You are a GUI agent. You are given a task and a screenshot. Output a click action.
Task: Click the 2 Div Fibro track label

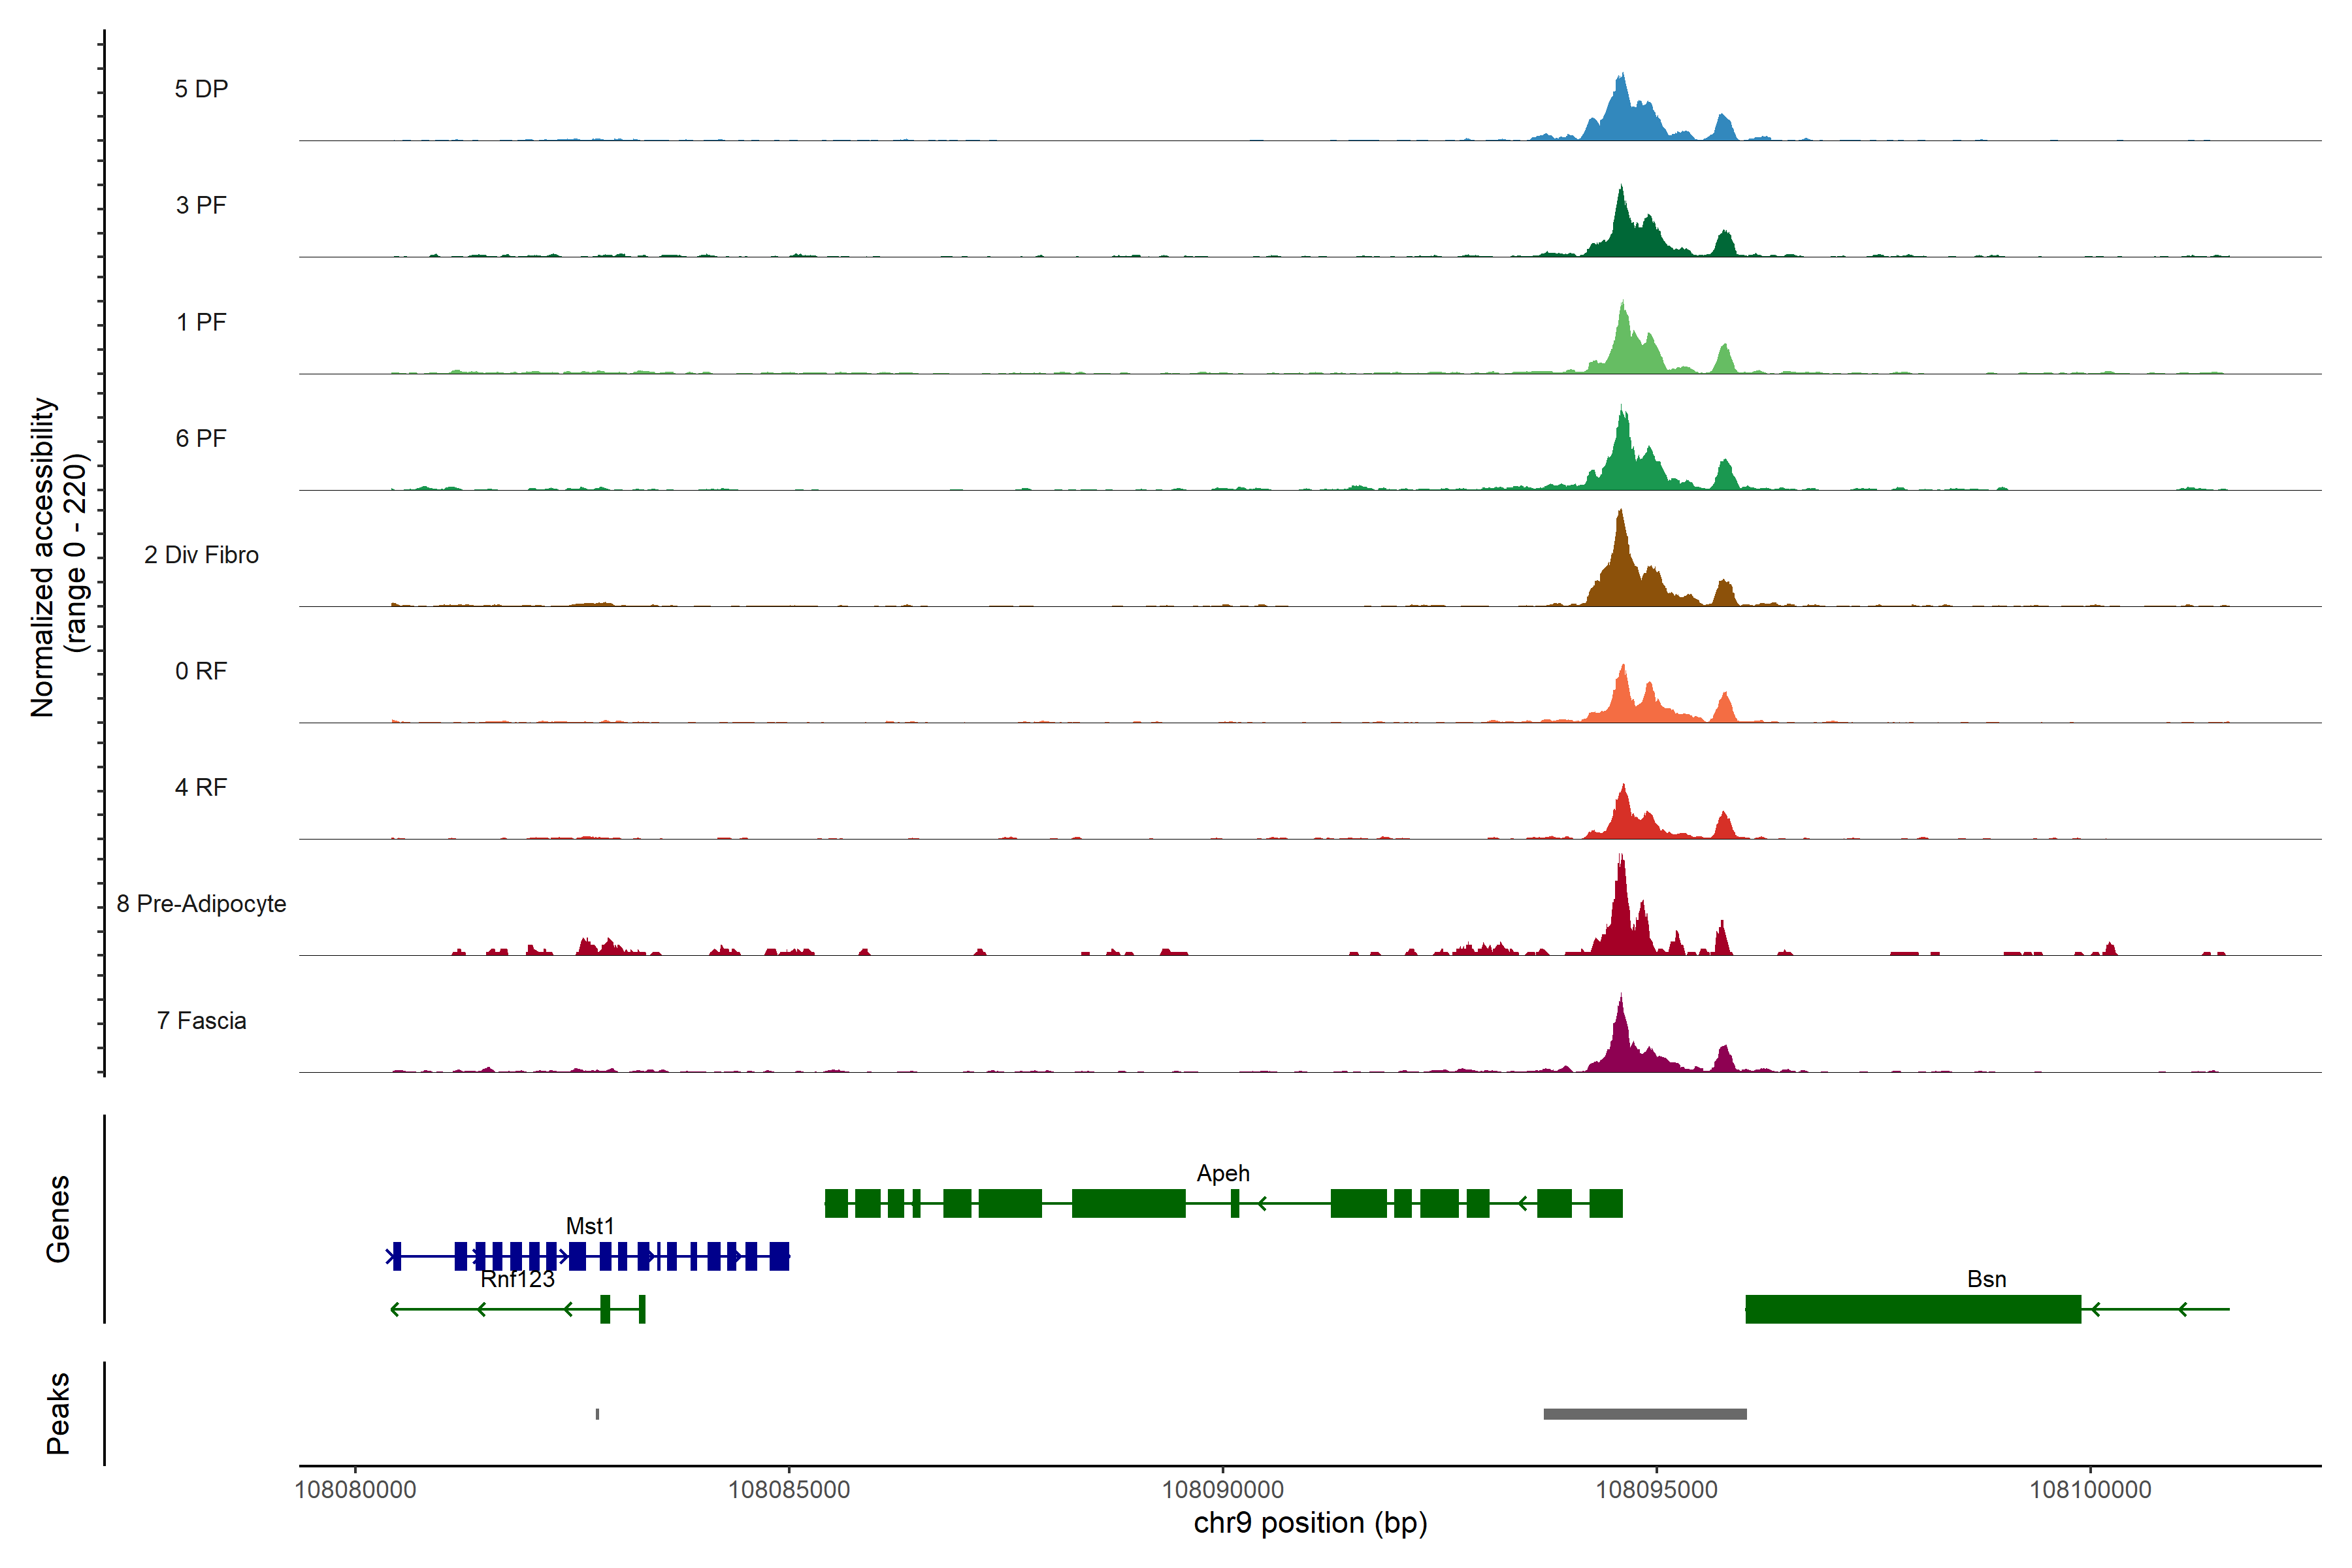[201, 554]
